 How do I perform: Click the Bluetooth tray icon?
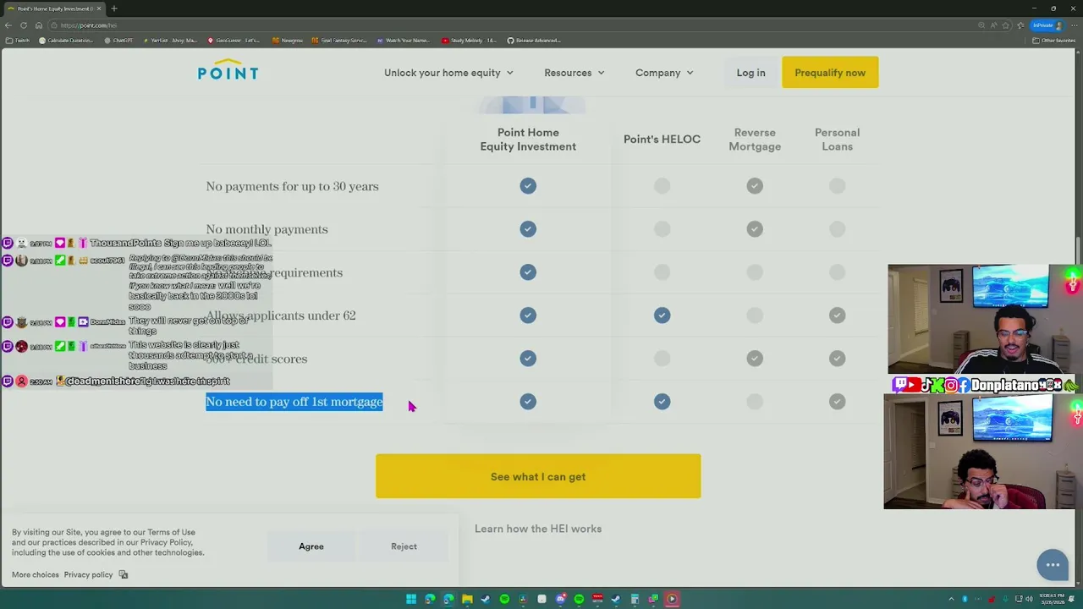click(965, 599)
